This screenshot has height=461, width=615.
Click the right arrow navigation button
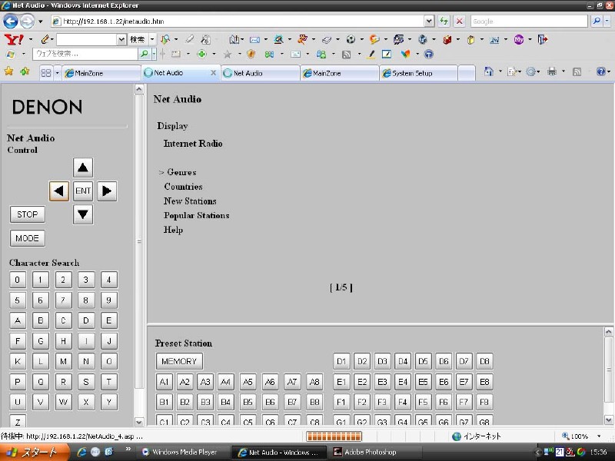point(108,191)
